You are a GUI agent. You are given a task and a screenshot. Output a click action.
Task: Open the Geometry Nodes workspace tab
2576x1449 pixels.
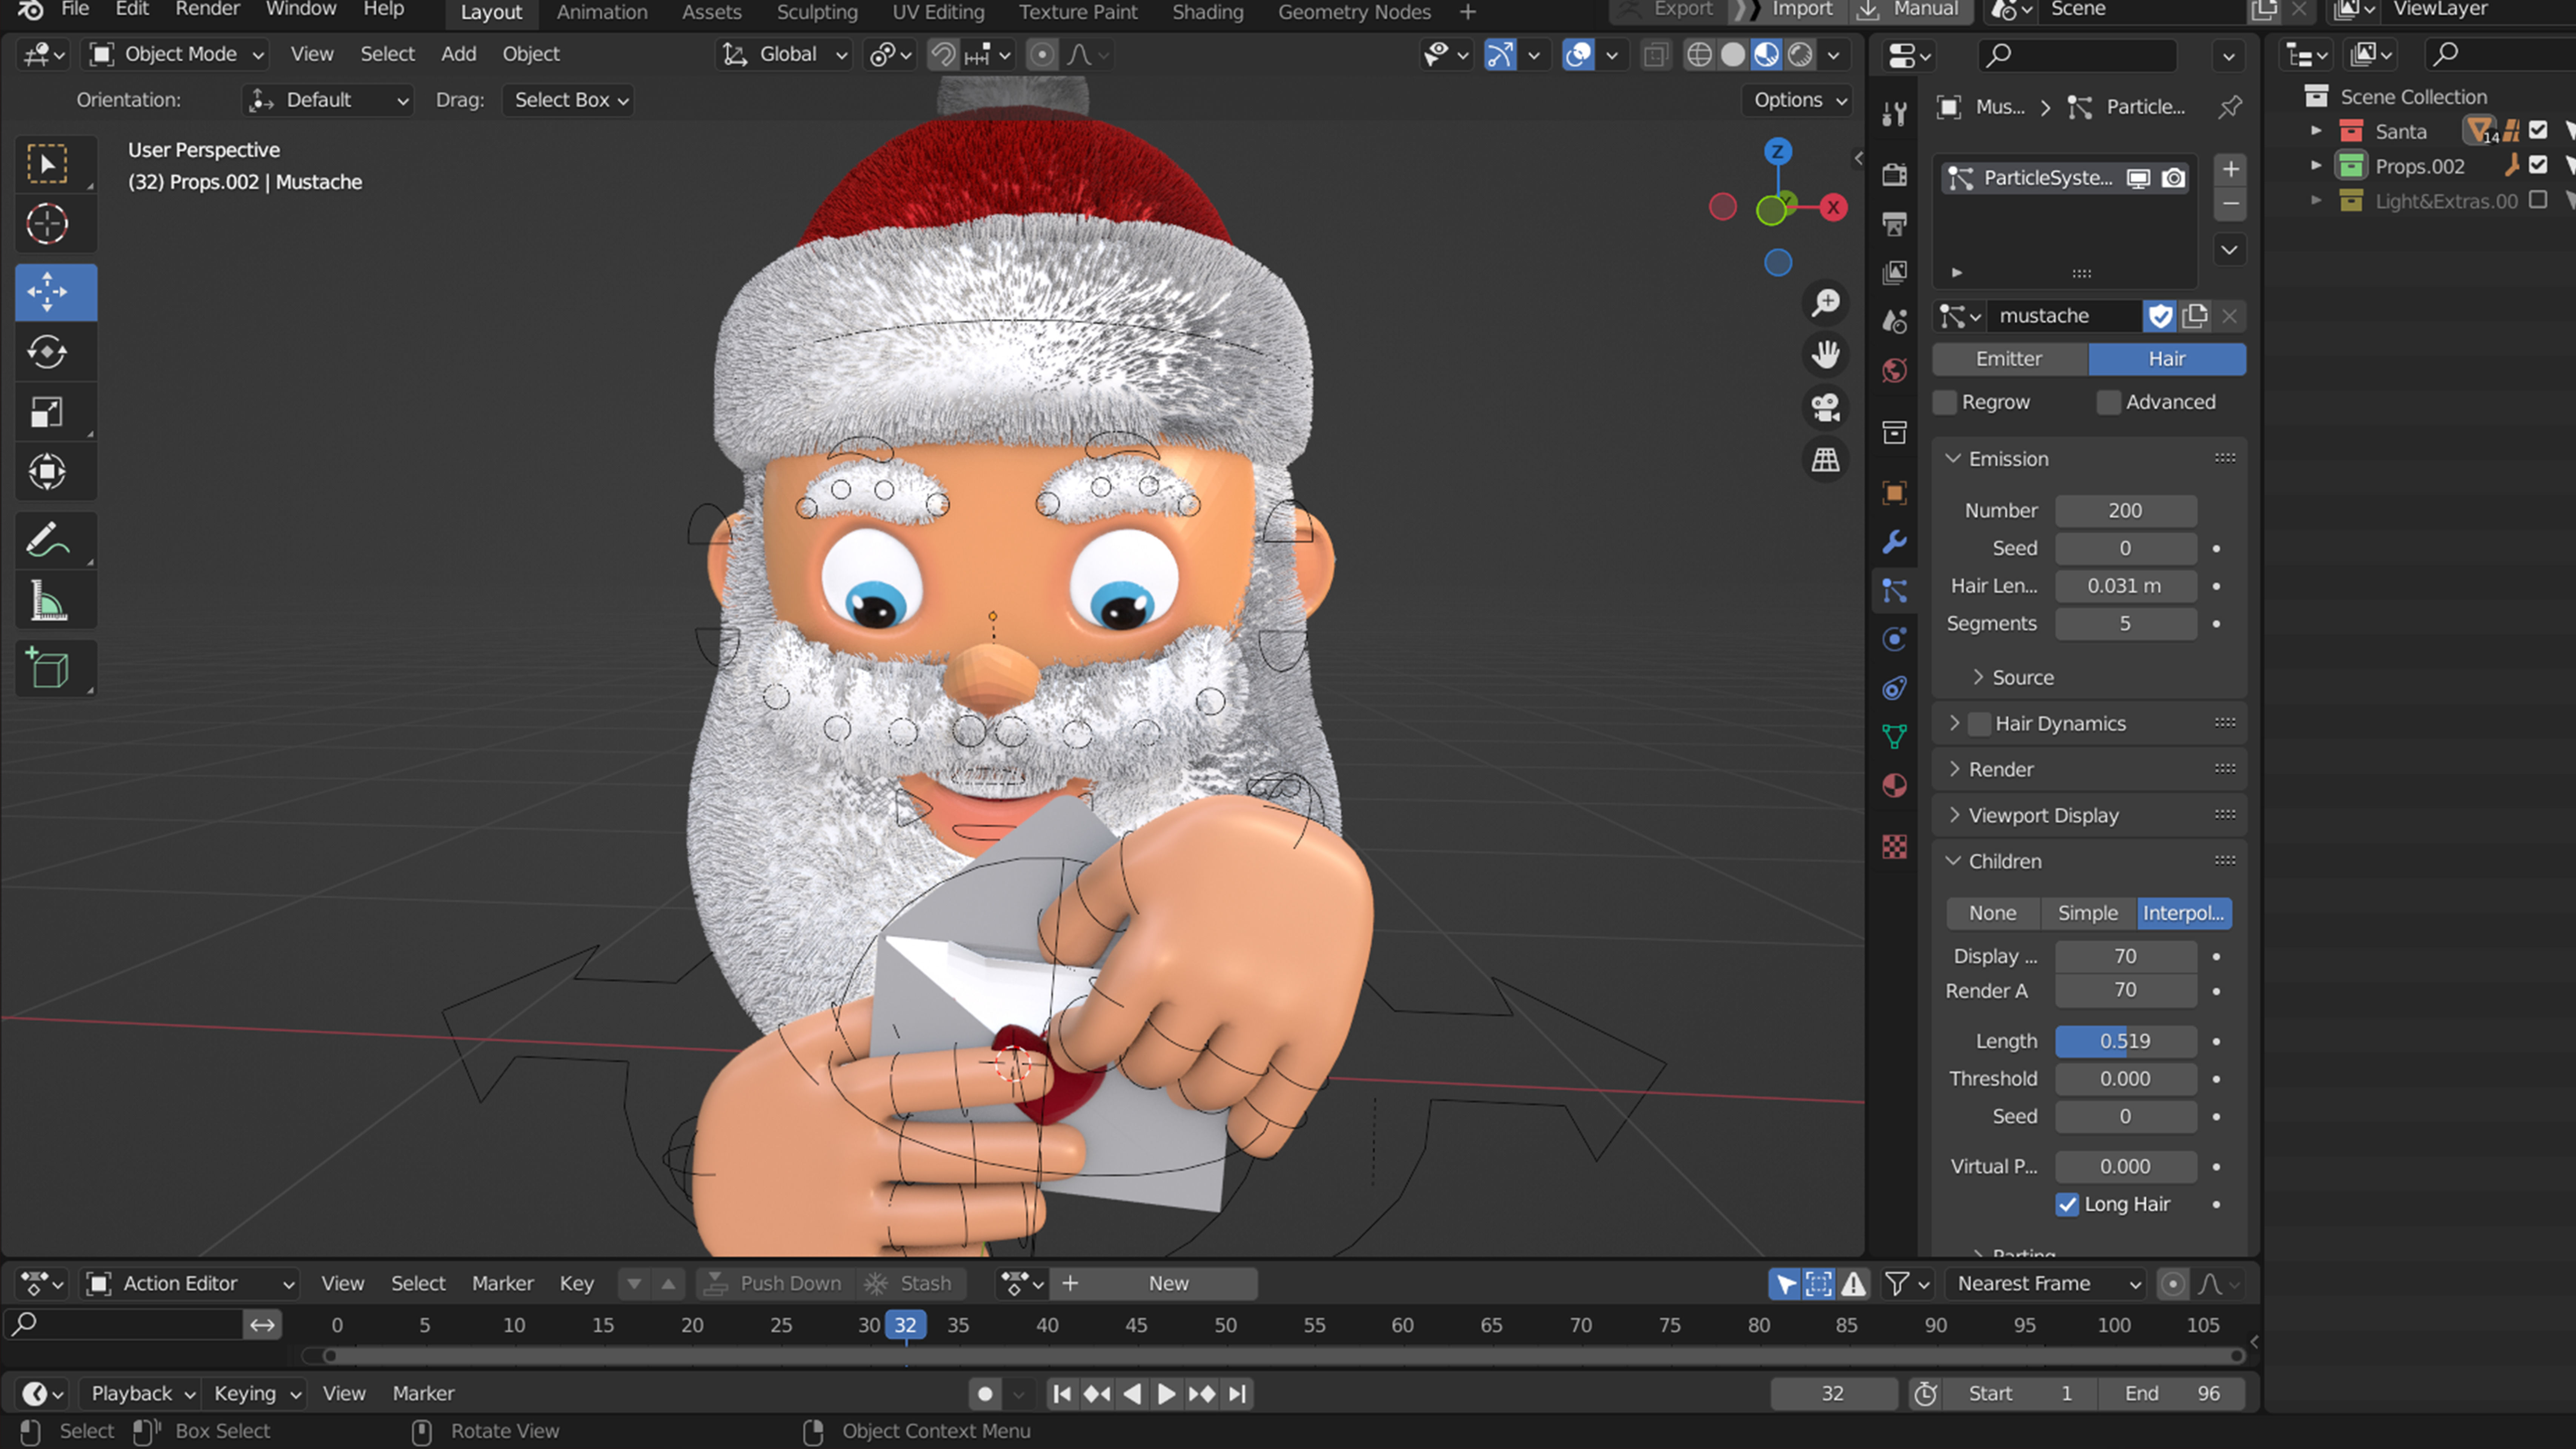coord(1354,12)
